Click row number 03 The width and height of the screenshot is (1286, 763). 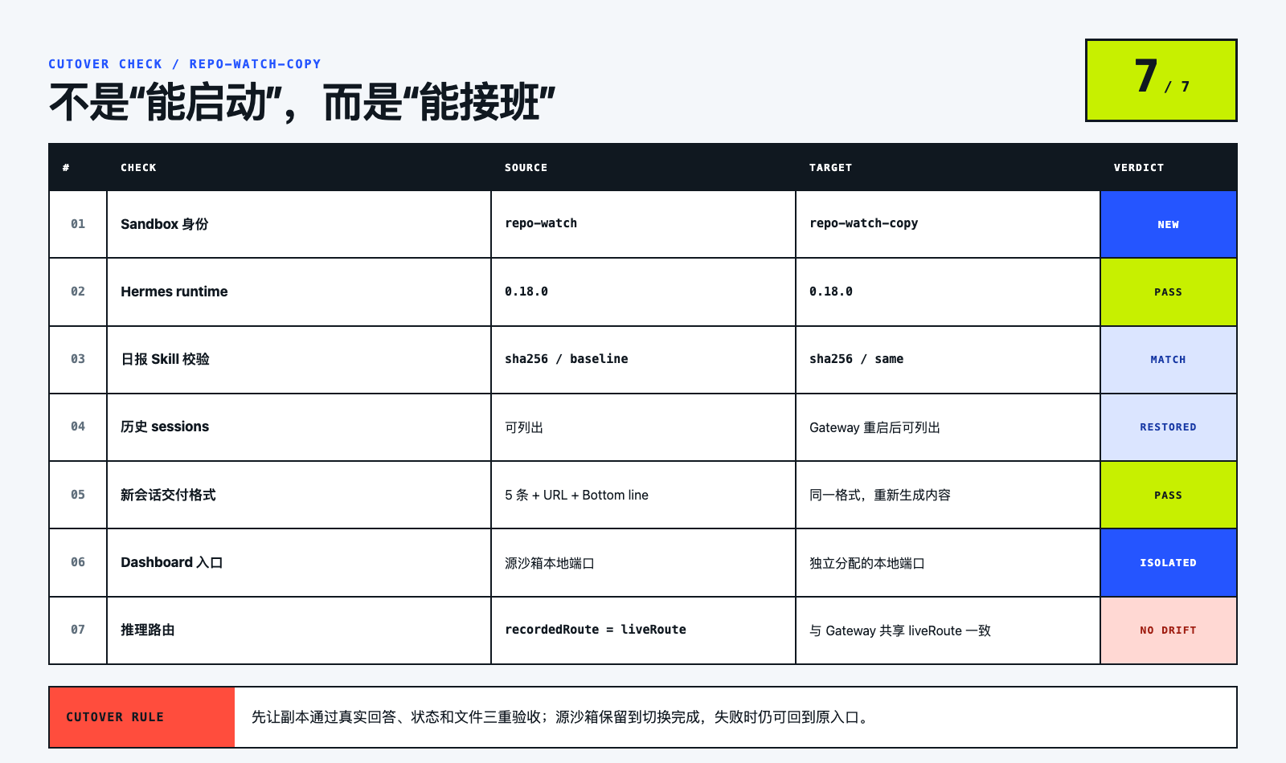(78, 359)
